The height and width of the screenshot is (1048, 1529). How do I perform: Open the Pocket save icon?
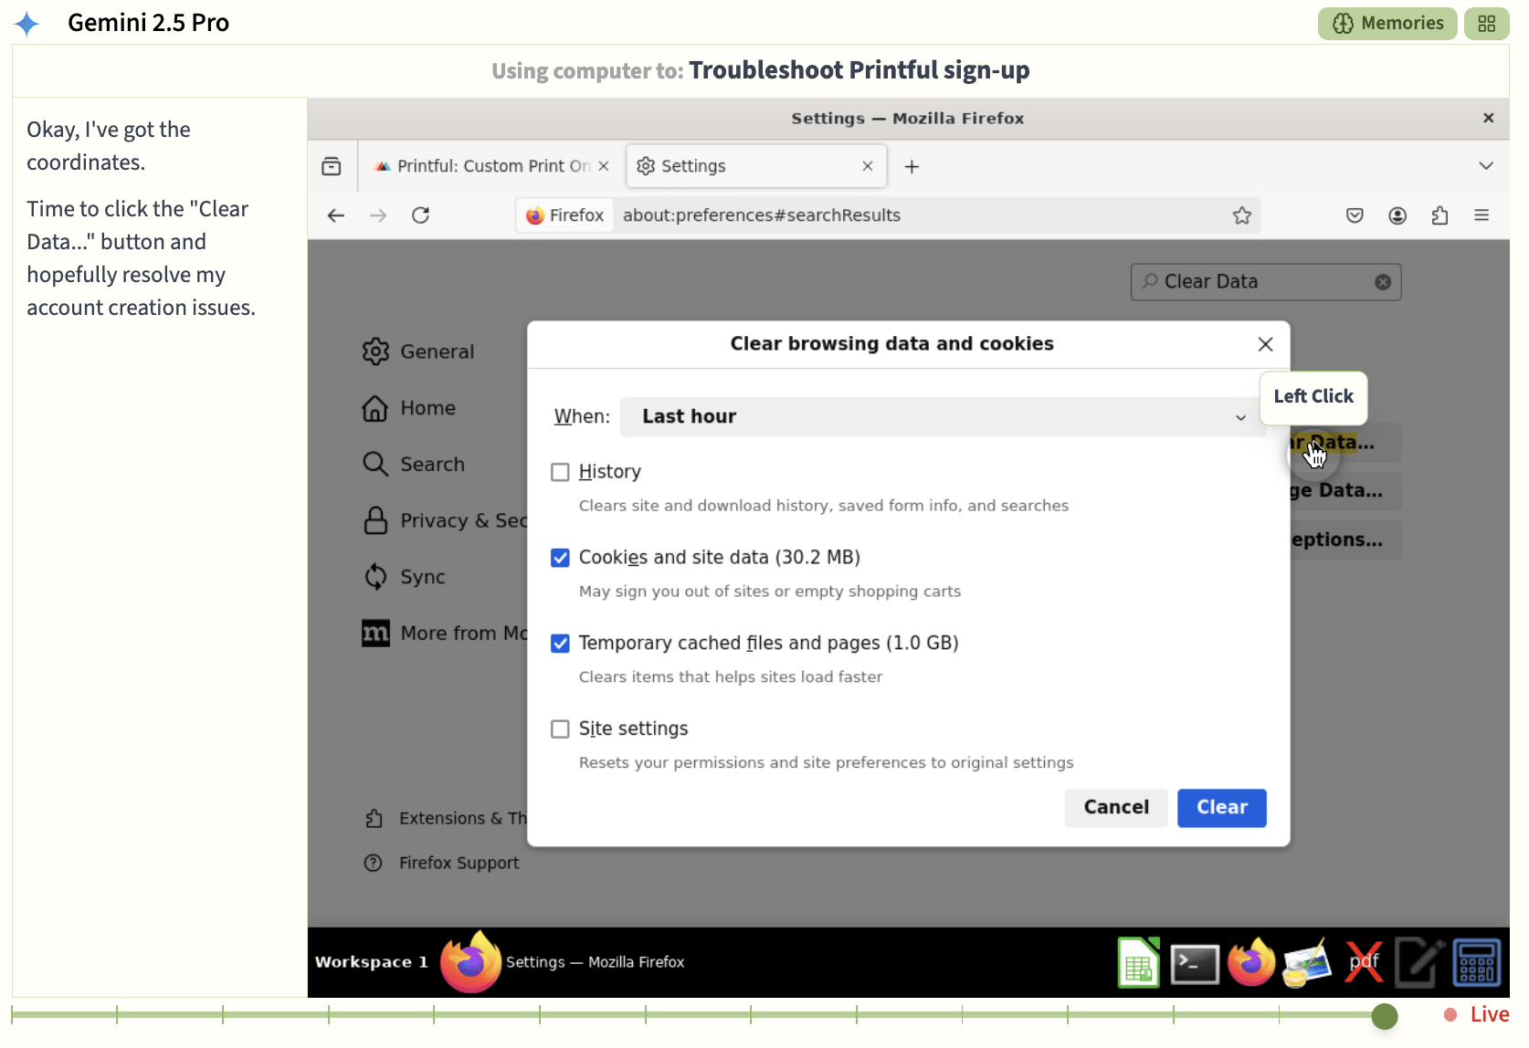pyautogui.click(x=1355, y=215)
